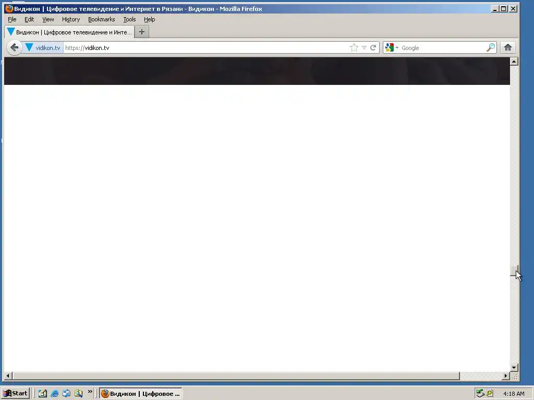Bookmark this page with the star icon
534x400 pixels.
[x=354, y=47]
